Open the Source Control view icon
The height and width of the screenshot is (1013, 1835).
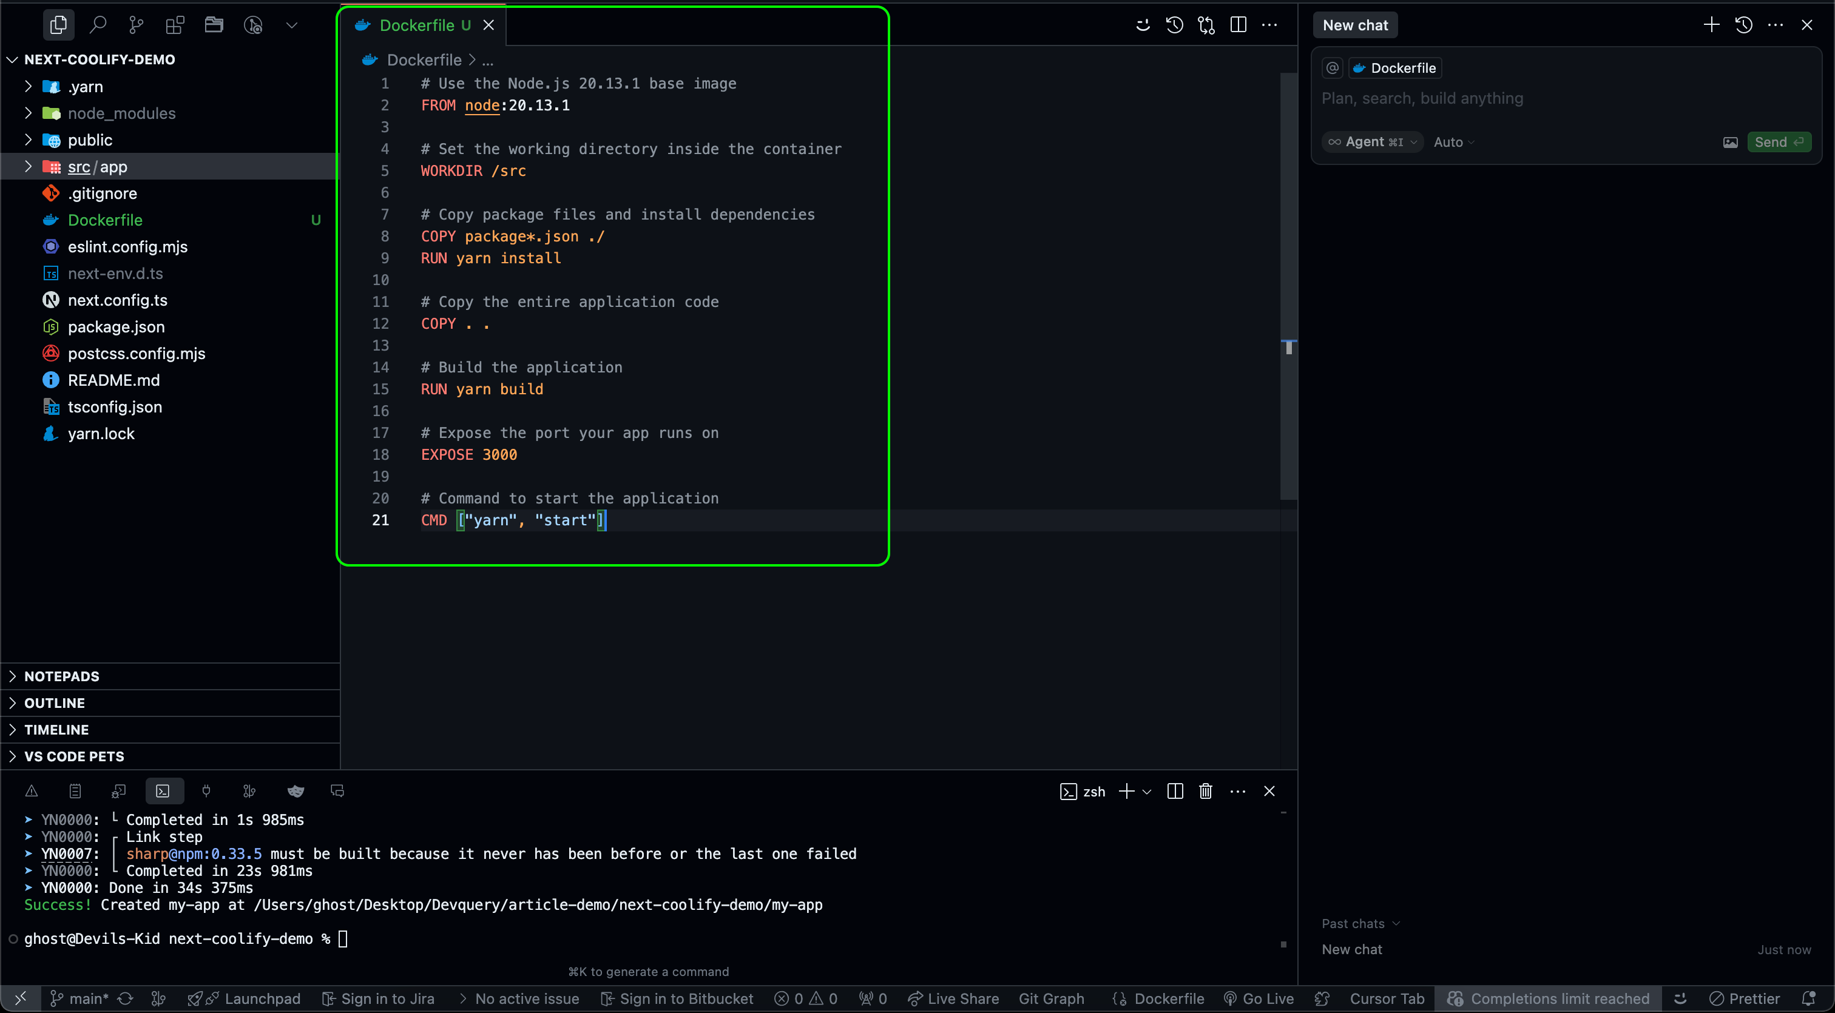(x=136, y=25)
